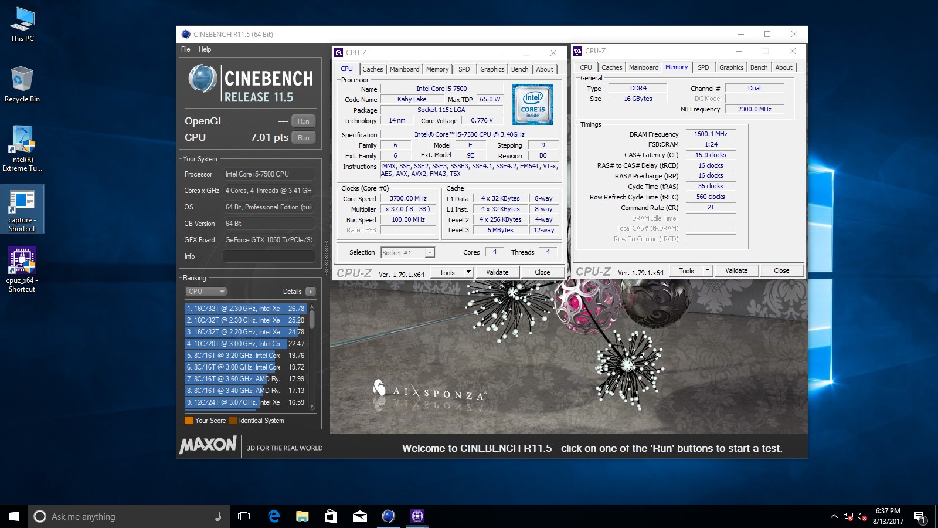Open Task View from taskbar
Screen dimensions: 938x528
(244, 516)
